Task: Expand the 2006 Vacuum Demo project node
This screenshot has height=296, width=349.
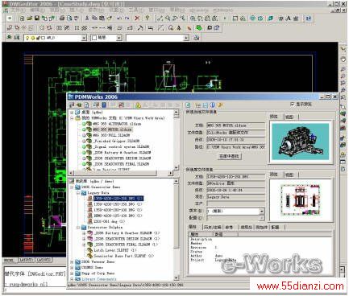Action: point(72,261)
